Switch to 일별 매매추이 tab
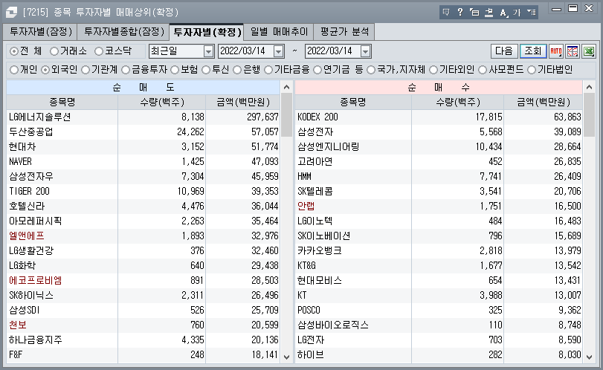603x370 pixels. coord(279,32)
